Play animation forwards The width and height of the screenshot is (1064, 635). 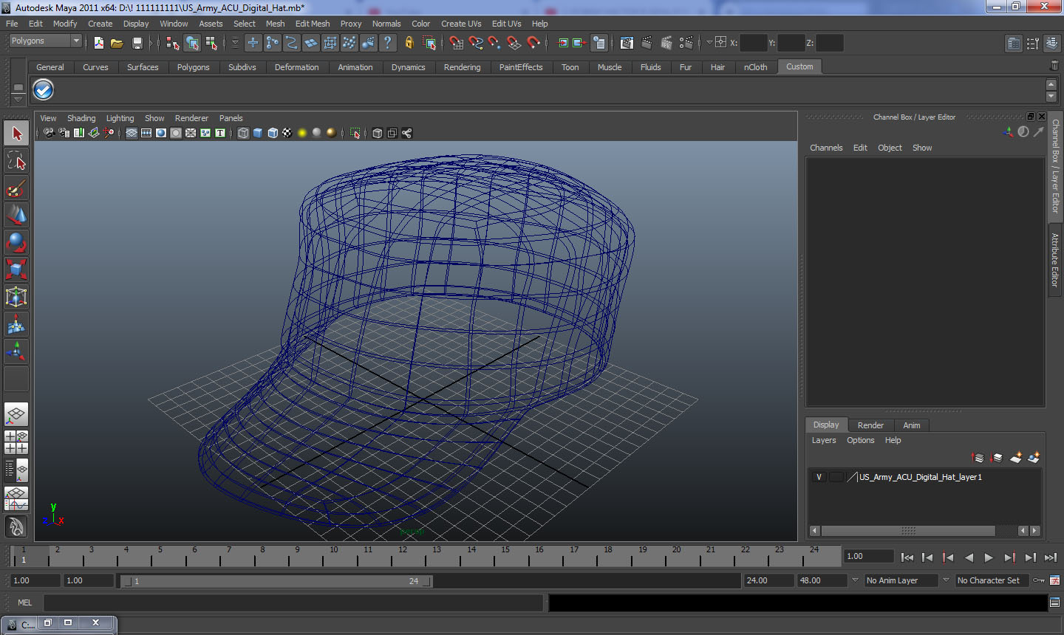[989, 557]
